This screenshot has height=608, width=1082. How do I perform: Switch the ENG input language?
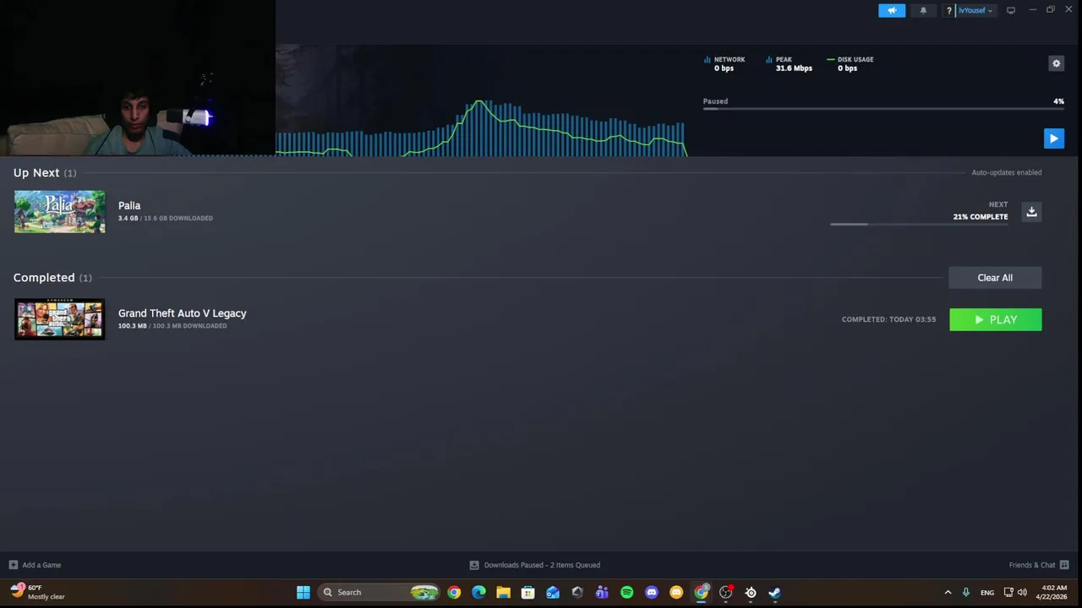pos(987,593)
